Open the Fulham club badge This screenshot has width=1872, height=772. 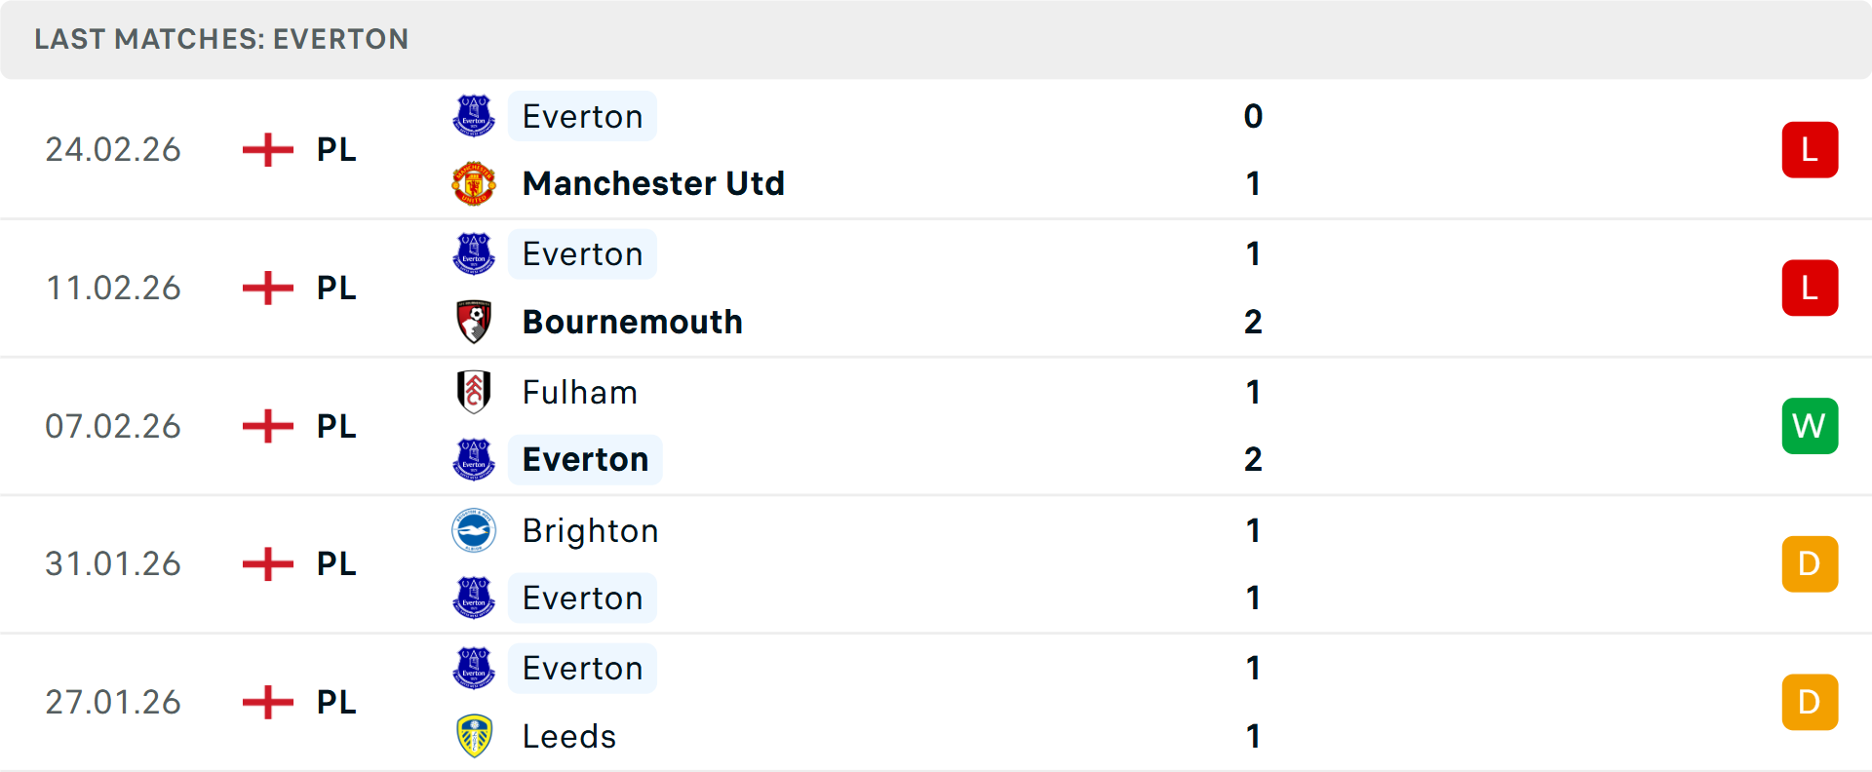[475, 392]
